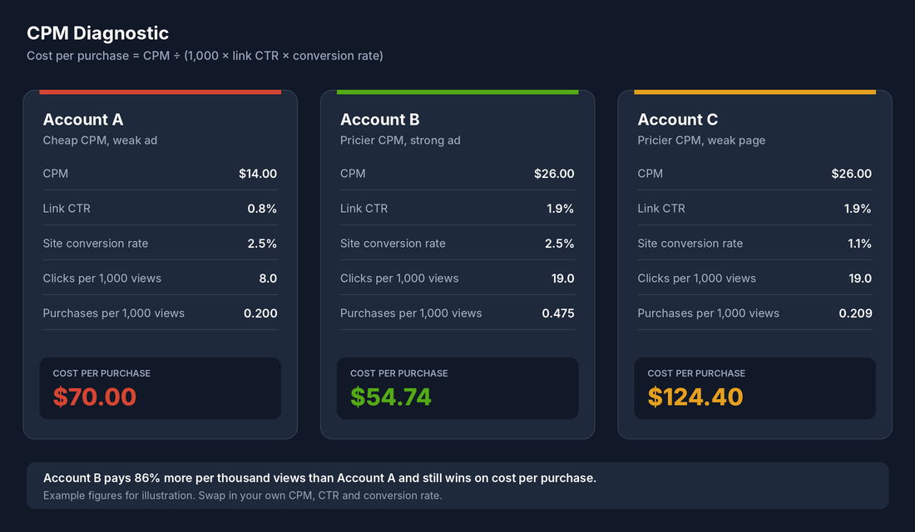Select the 'Cheap CPM, weak ad' subtitle
915x532 pixels.
(x=100, y=140)
